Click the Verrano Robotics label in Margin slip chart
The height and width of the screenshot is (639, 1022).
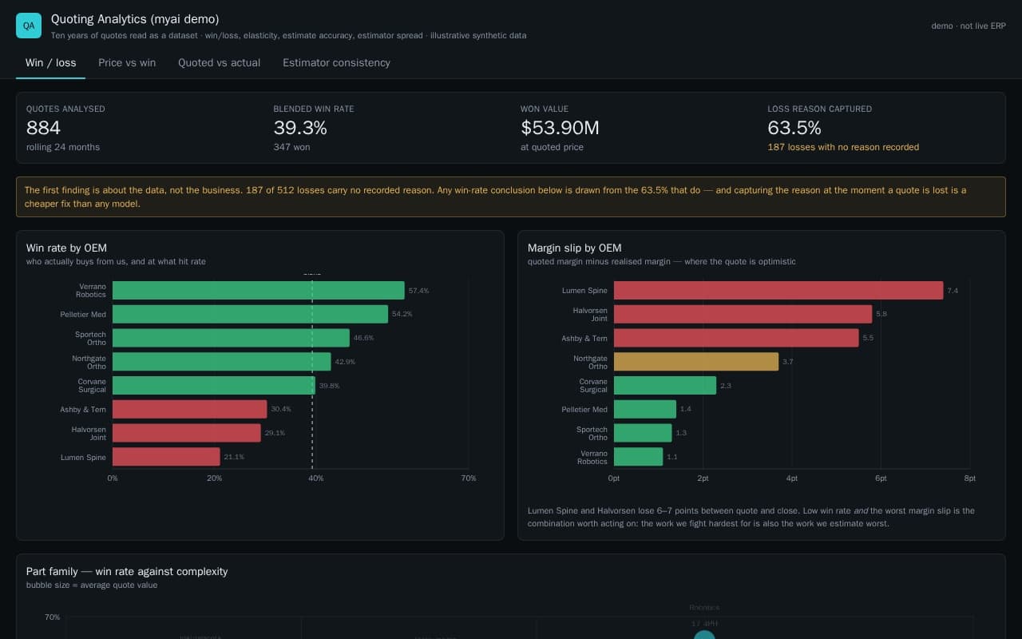click(x=592, y=457)
